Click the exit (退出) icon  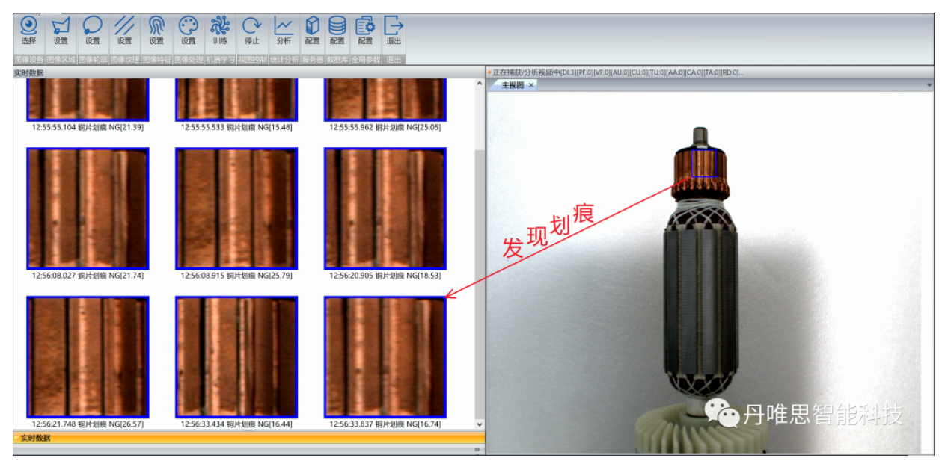(x=394, y=31)
